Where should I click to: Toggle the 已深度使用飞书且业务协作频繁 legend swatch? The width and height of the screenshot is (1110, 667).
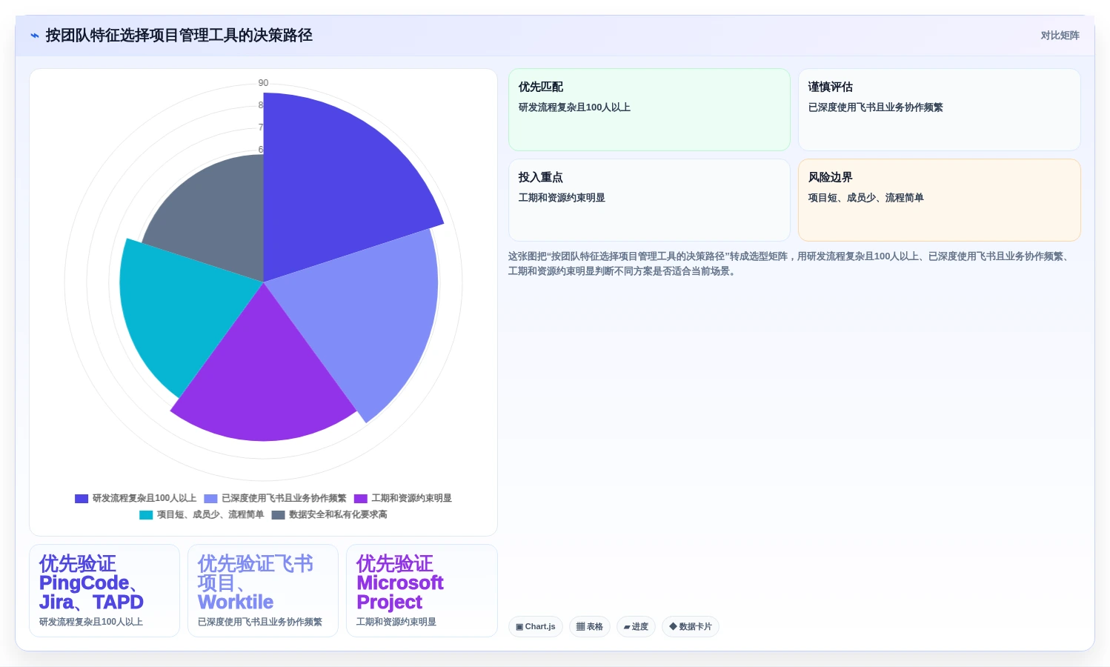coord(210,499)
